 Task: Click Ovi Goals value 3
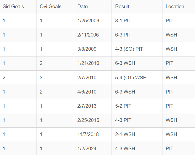(x=41, y=77)
